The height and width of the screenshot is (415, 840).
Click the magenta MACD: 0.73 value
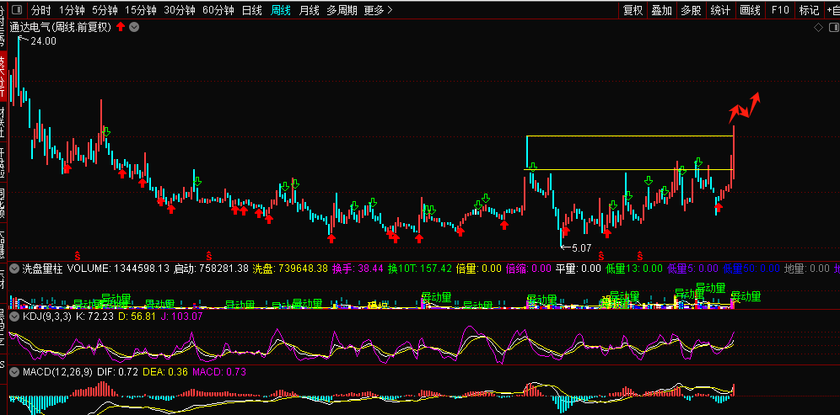coord(218,371)
